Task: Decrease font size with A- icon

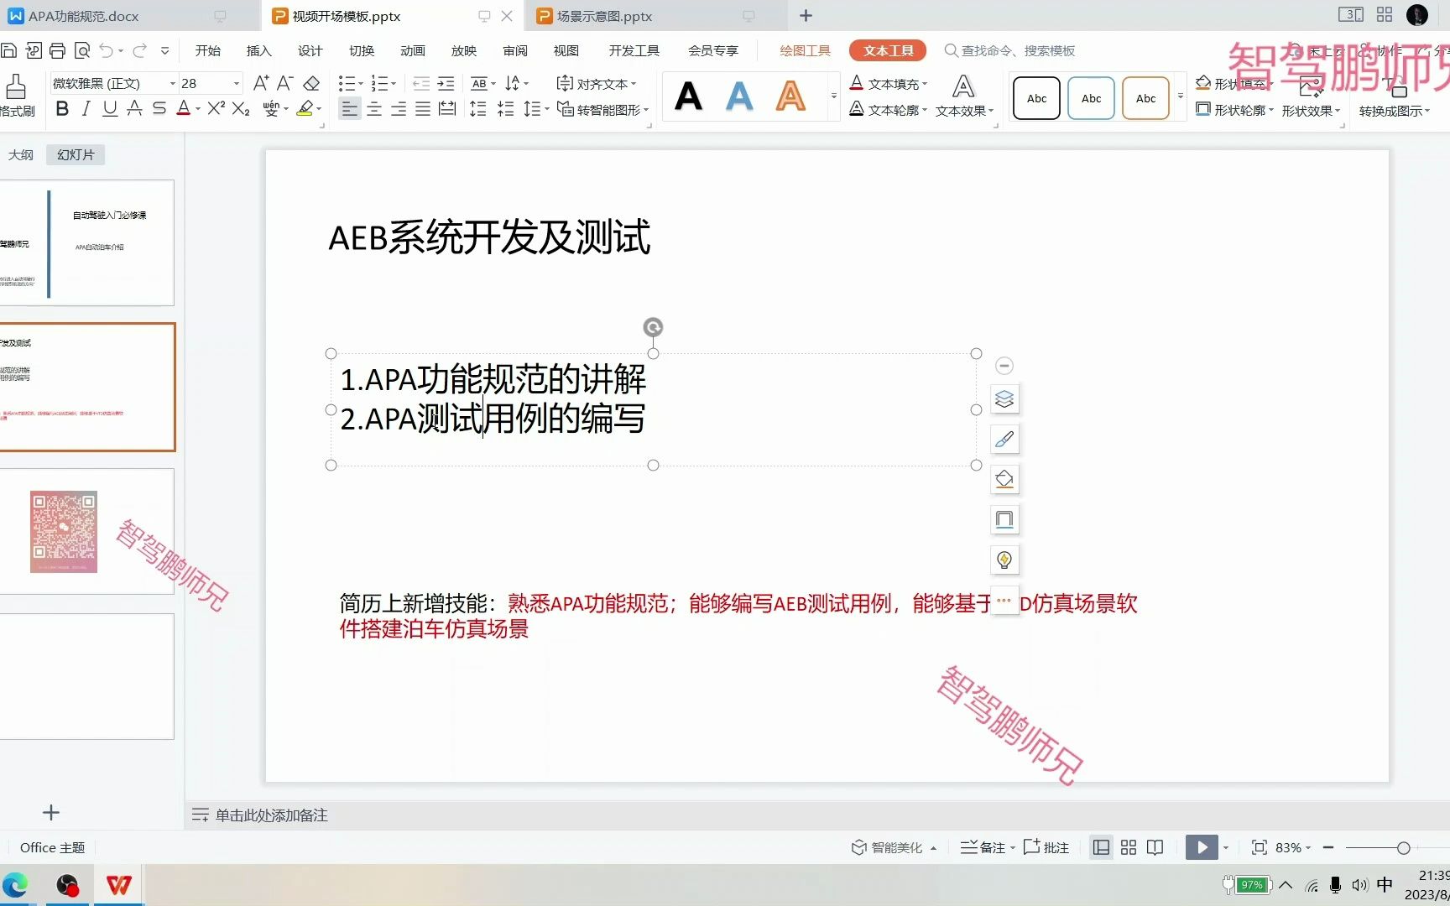Action: (x=285, y=83)
